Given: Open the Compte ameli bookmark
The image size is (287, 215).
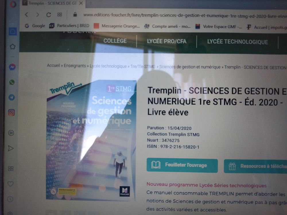Looking at the screenshot, I should (x=167, y=26).
